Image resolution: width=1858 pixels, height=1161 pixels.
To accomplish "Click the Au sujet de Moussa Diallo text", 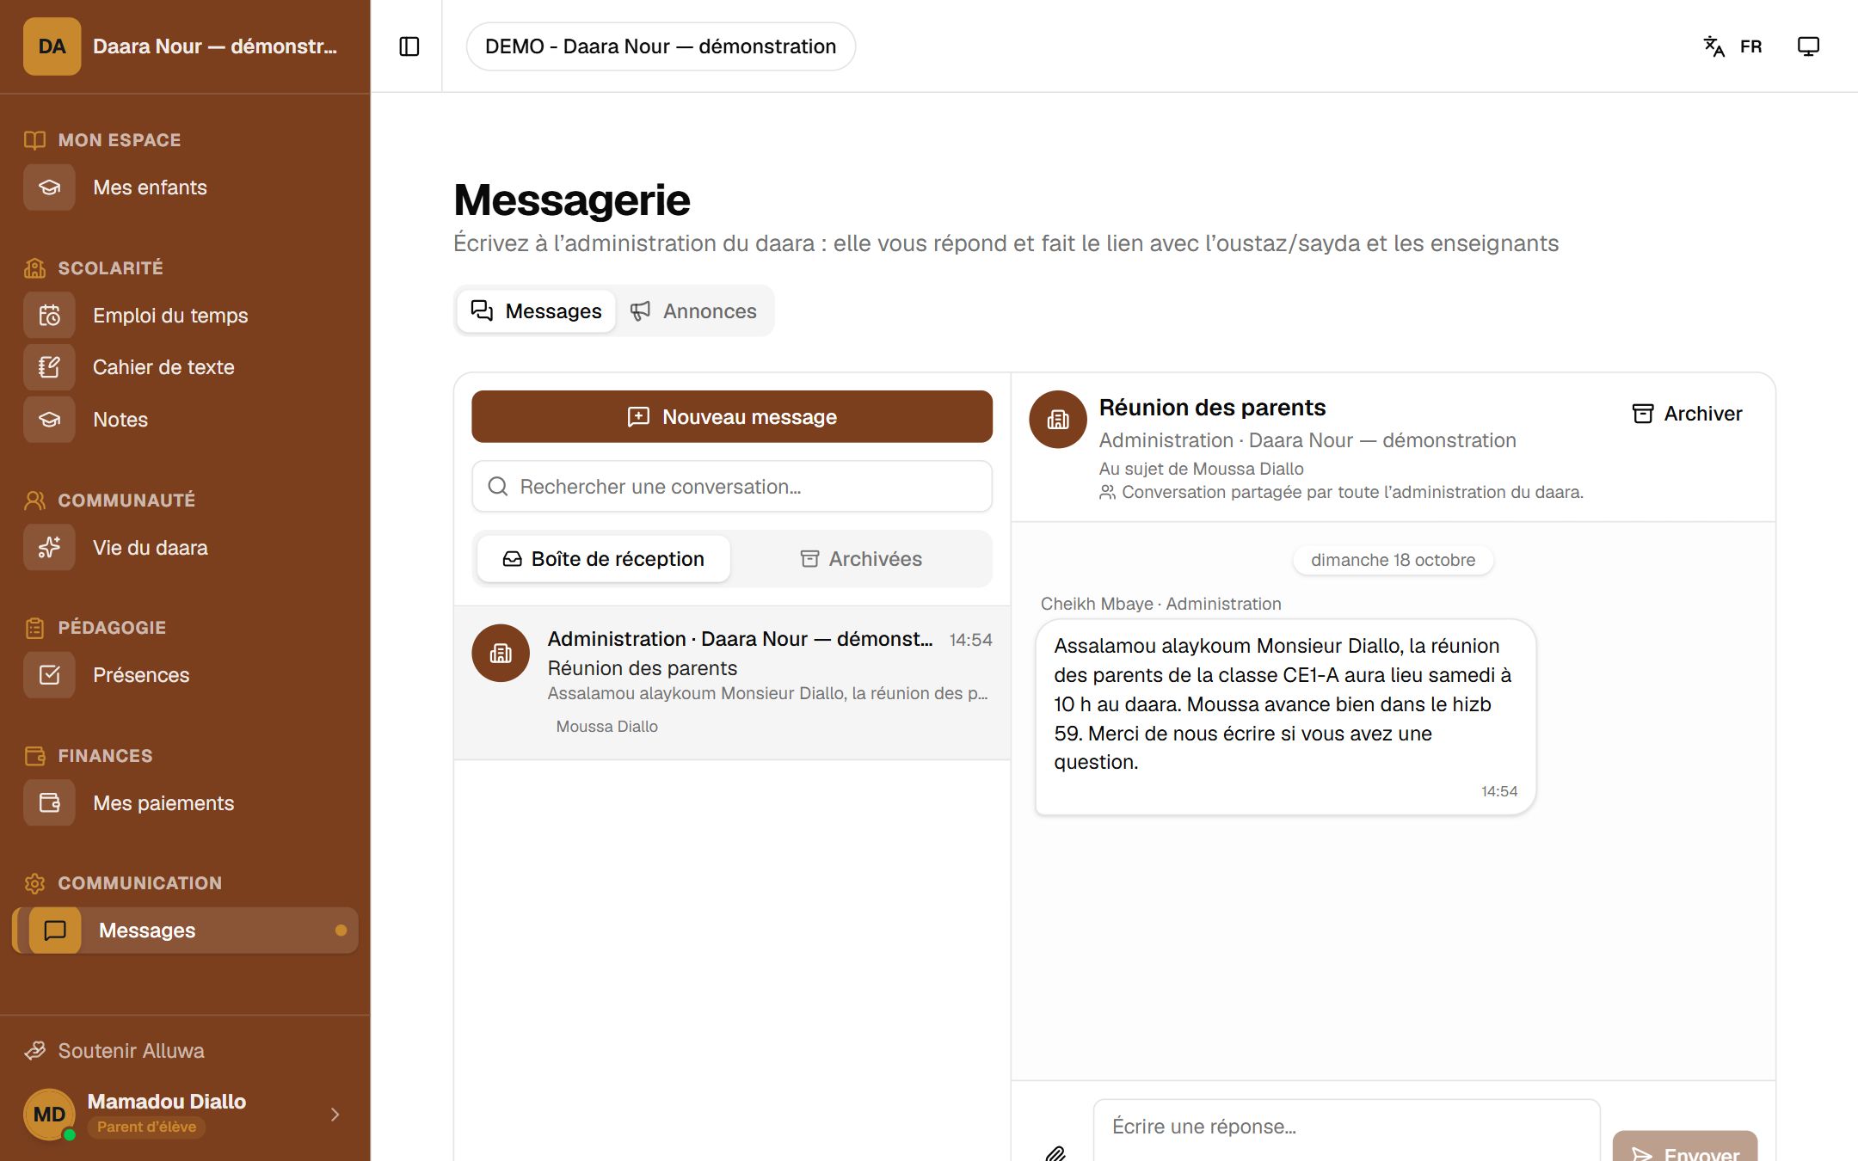I will 1201,469.
